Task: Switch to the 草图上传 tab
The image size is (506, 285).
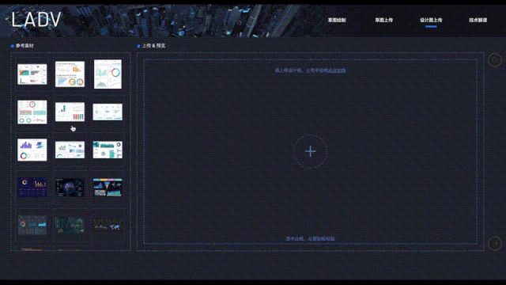Action: (x=383, y=20)
